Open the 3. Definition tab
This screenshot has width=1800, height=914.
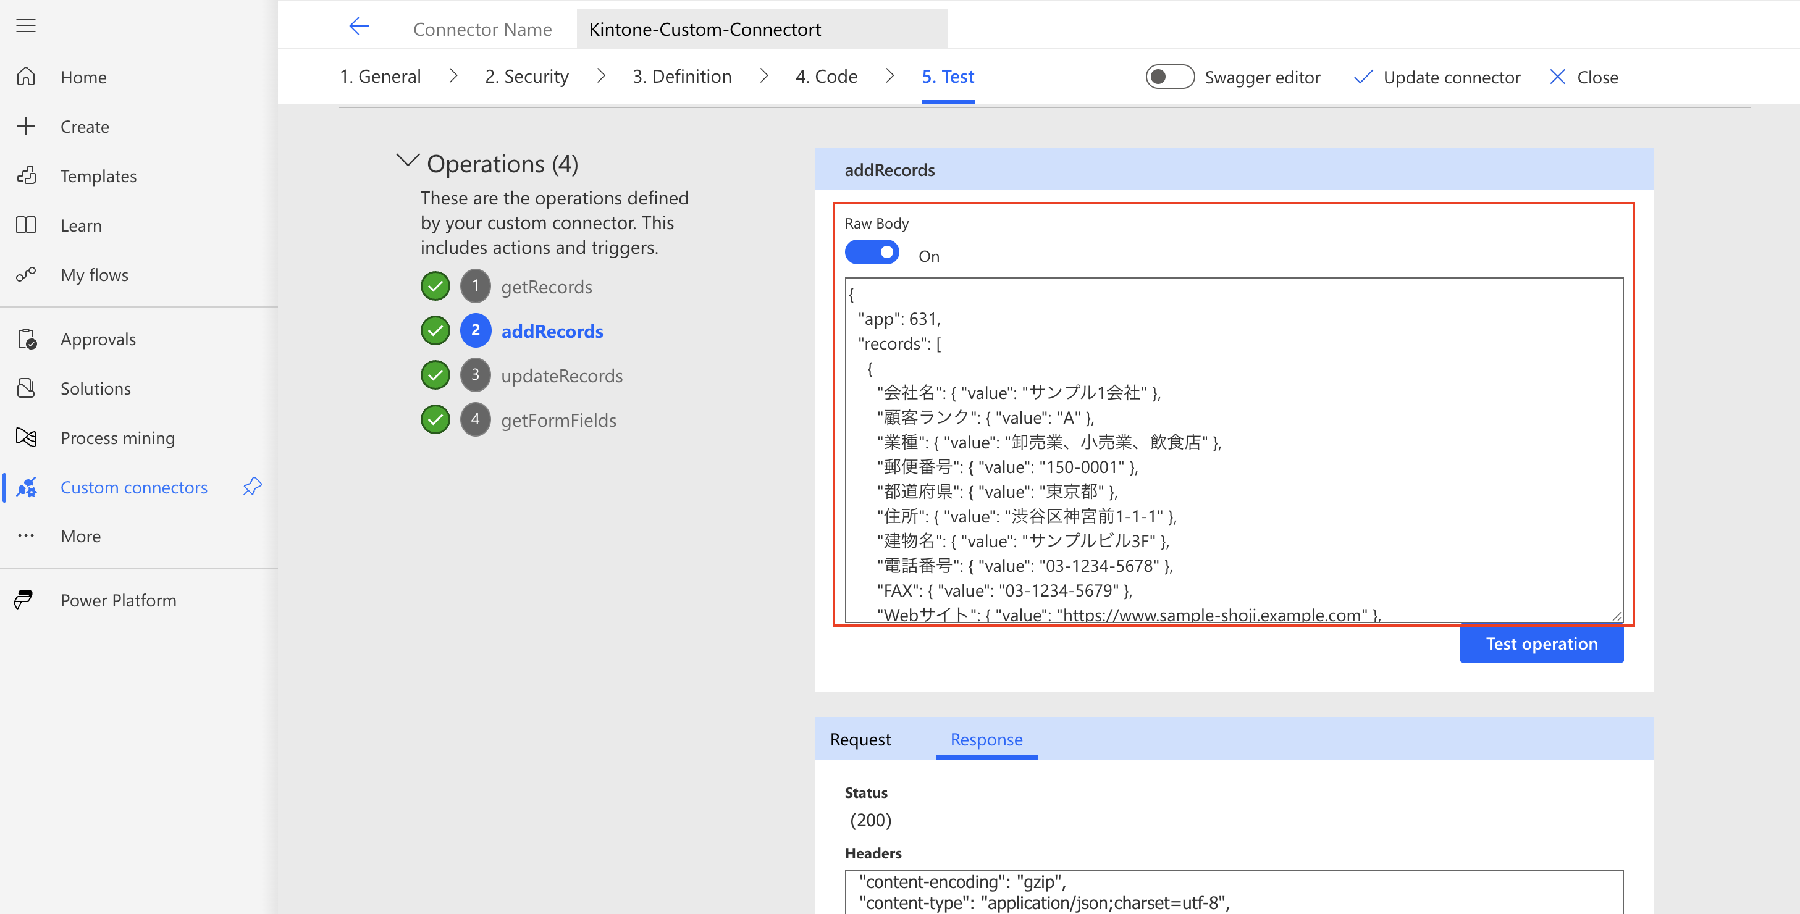[682, 76]
